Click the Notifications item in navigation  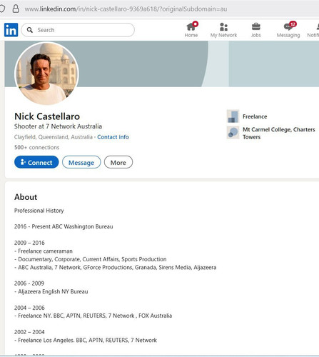[313, 30]
